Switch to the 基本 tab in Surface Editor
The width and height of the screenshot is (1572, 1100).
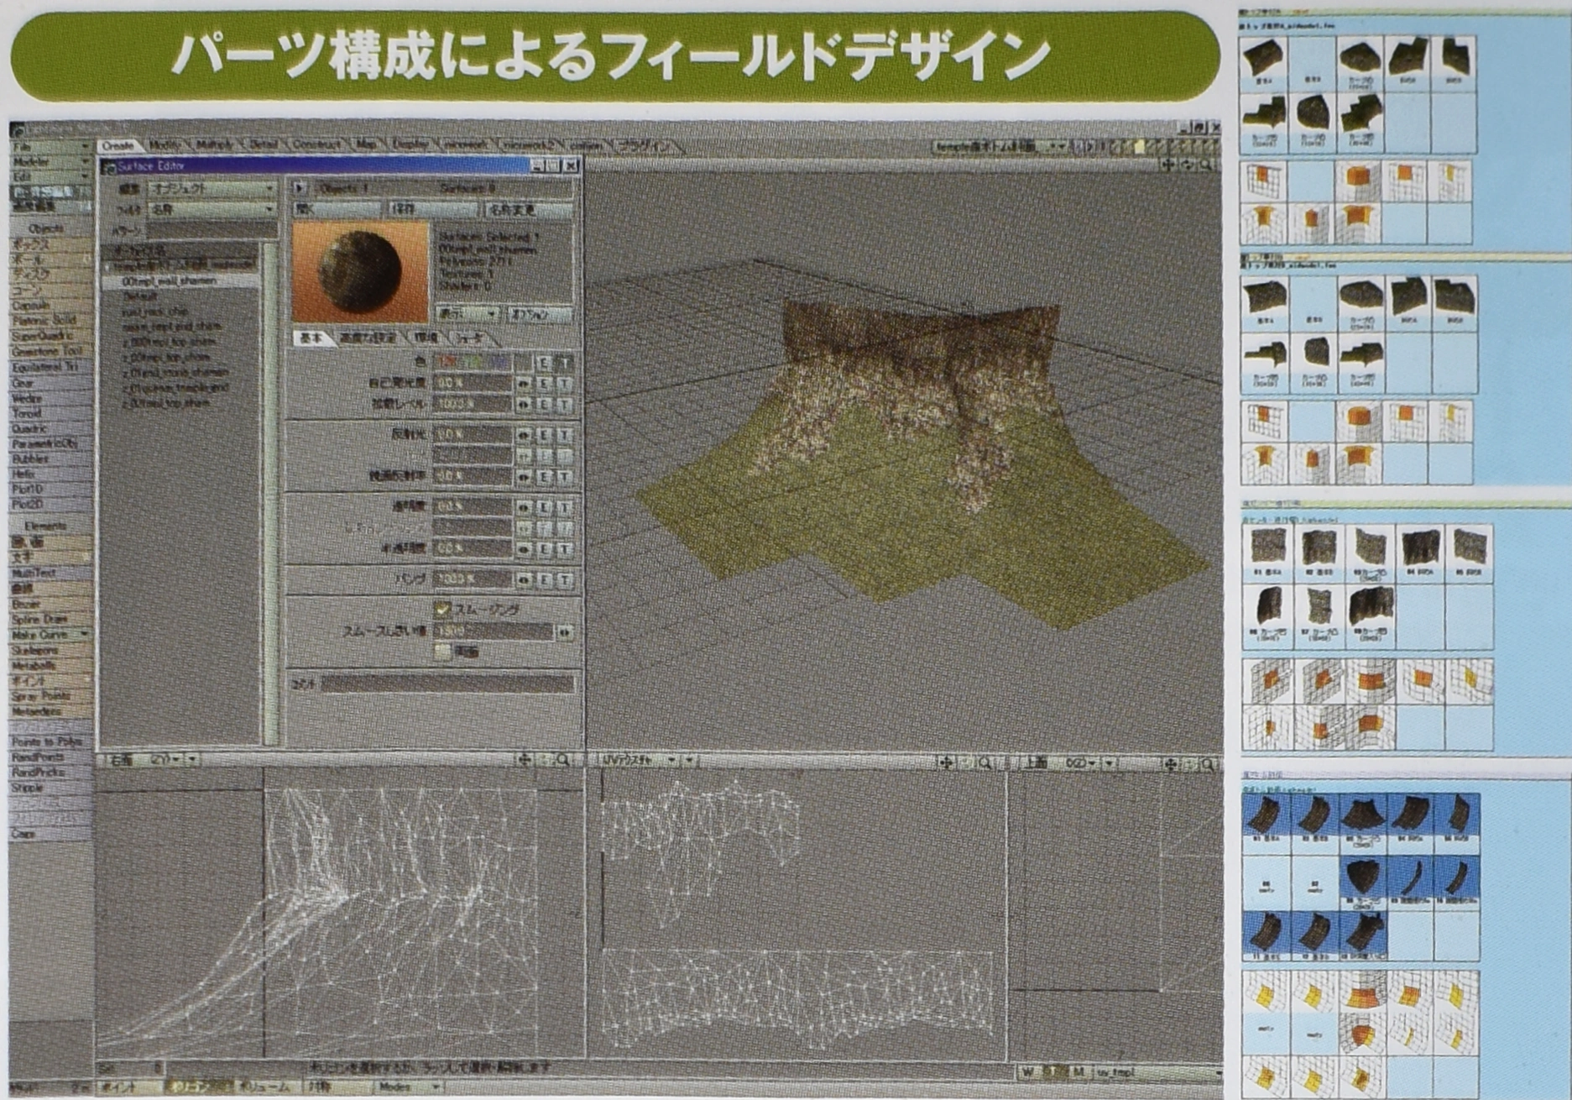coord(311,338)
